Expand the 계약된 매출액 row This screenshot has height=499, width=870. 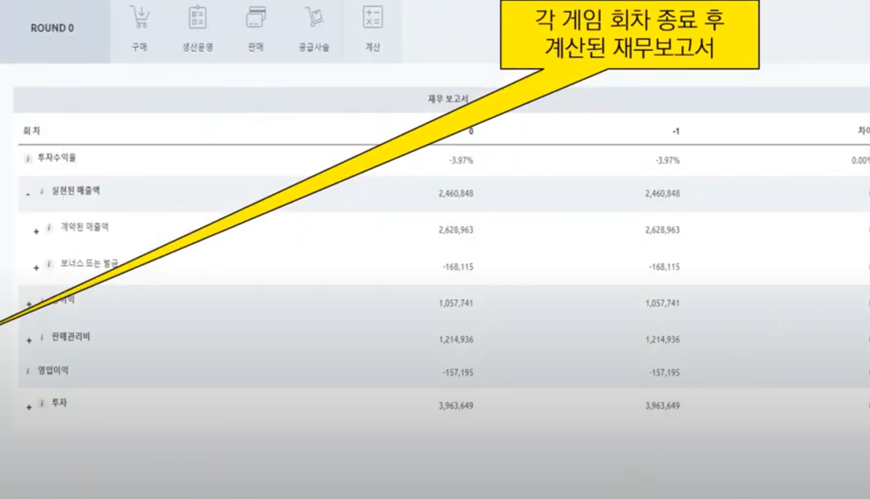[x=36, y=230]
